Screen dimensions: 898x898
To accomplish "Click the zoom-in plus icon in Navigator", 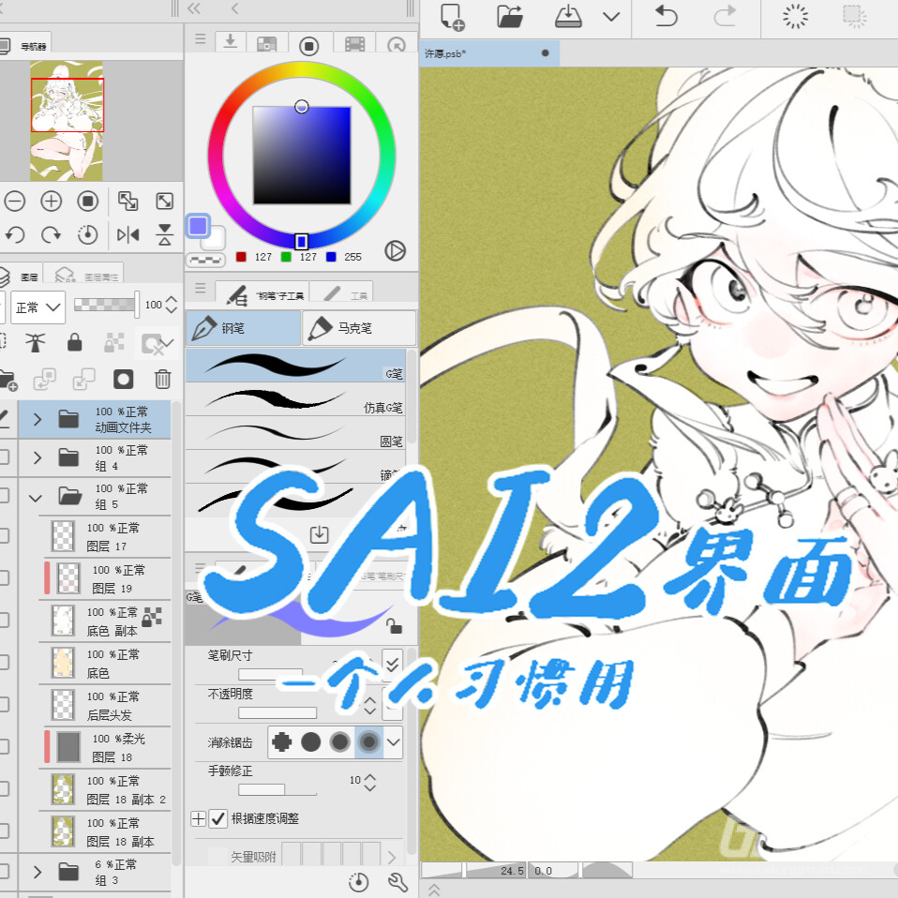I will coord(51,201).
